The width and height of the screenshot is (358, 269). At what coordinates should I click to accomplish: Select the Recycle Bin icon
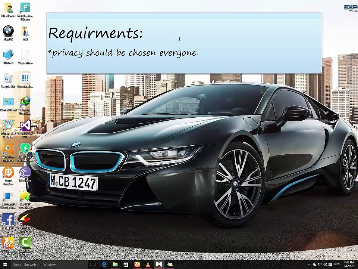pos(8,80)
